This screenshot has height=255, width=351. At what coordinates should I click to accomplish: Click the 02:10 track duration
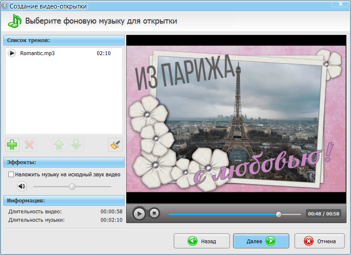[x=104, y=53]
